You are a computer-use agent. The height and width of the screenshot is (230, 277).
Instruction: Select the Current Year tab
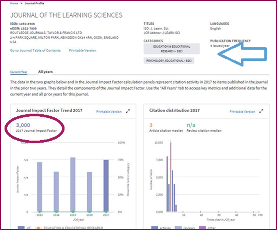[x=19, y=72]
